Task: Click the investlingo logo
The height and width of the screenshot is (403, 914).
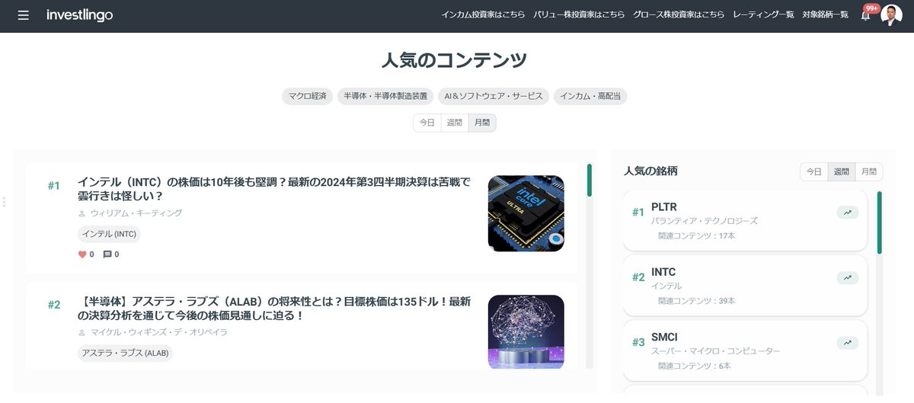Action: click(79, 15)
